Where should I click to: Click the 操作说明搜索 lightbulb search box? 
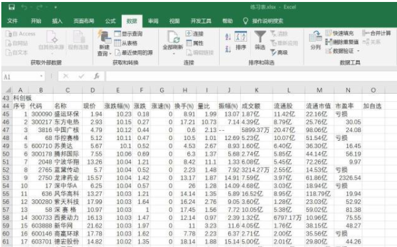(263, 21)
